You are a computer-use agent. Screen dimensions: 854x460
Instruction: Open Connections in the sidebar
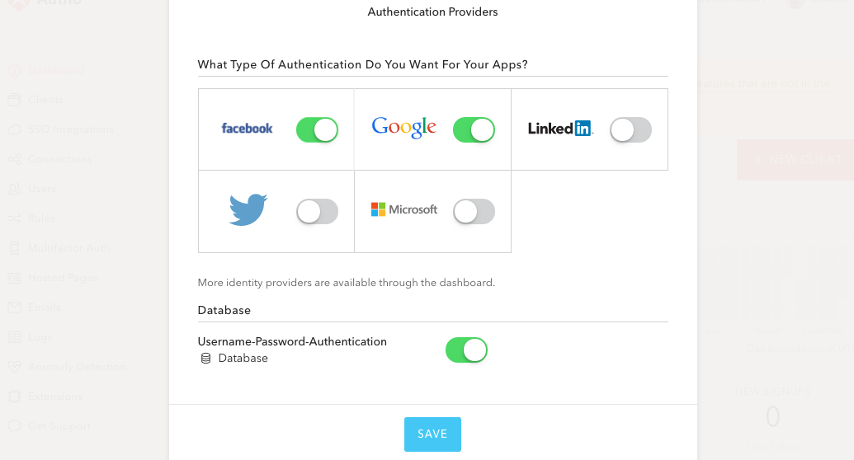click(x=60, y=159)
